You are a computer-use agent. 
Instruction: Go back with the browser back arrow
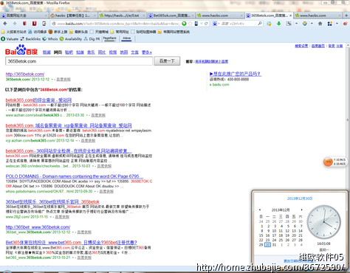coord(5,24)
